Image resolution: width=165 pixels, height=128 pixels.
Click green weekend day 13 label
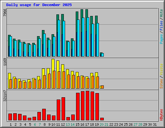(68, 124)
